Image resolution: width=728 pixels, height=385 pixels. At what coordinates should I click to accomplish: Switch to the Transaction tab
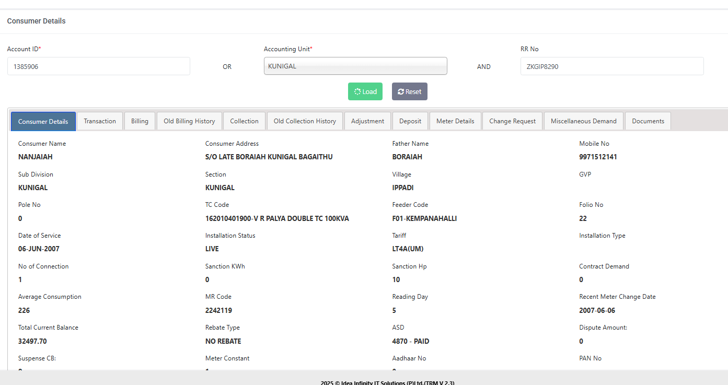pyautogui.click(x=100, y=121)
